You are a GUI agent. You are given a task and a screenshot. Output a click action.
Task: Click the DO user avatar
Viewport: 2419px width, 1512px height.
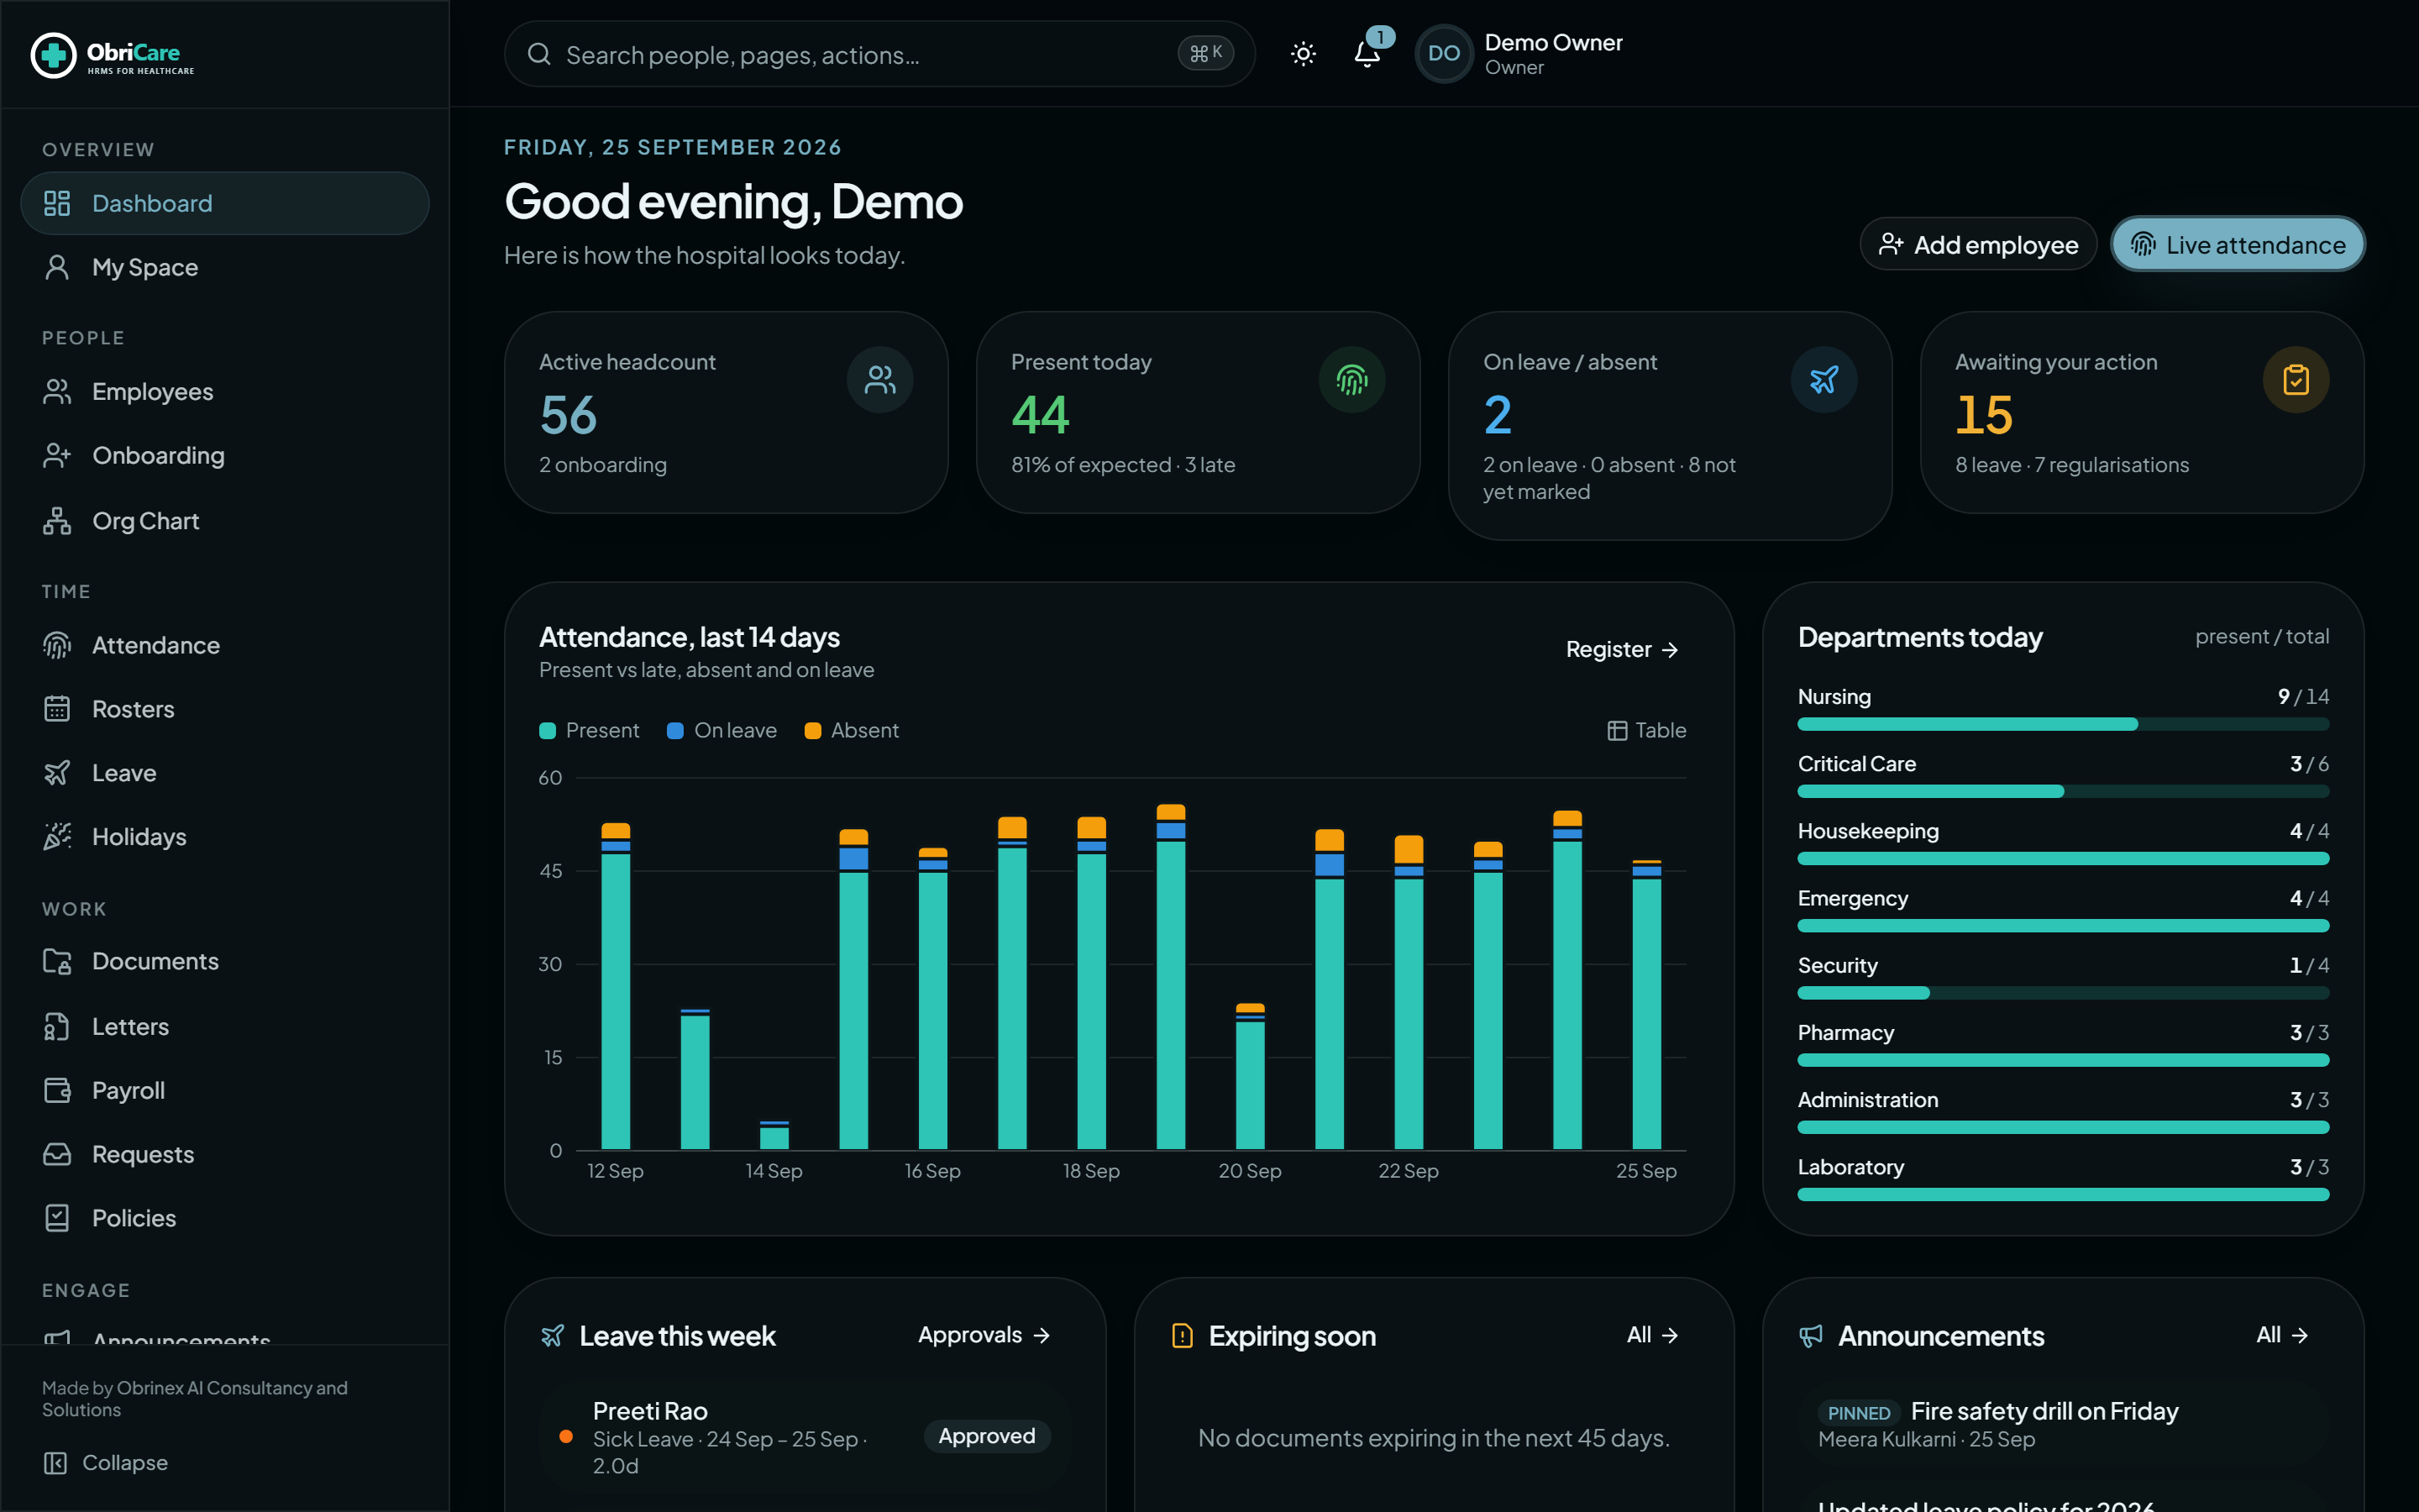click(1443, 54)
